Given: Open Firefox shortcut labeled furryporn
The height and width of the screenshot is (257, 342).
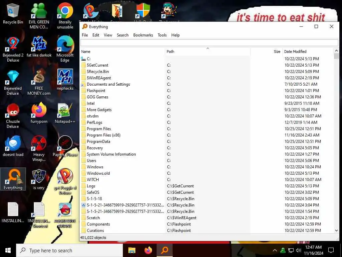Looking at the screenshot, I should pos(39,113).
